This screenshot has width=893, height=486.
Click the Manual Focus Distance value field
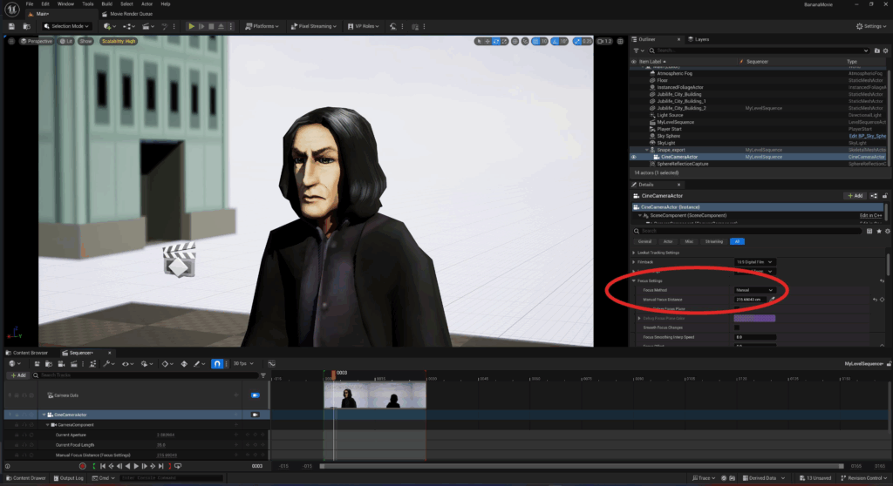(750, 299)
